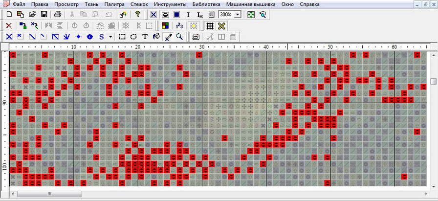Open the sewing machine embroidery icon
Viewport: 438px width, 201px height.
point(196,37)
